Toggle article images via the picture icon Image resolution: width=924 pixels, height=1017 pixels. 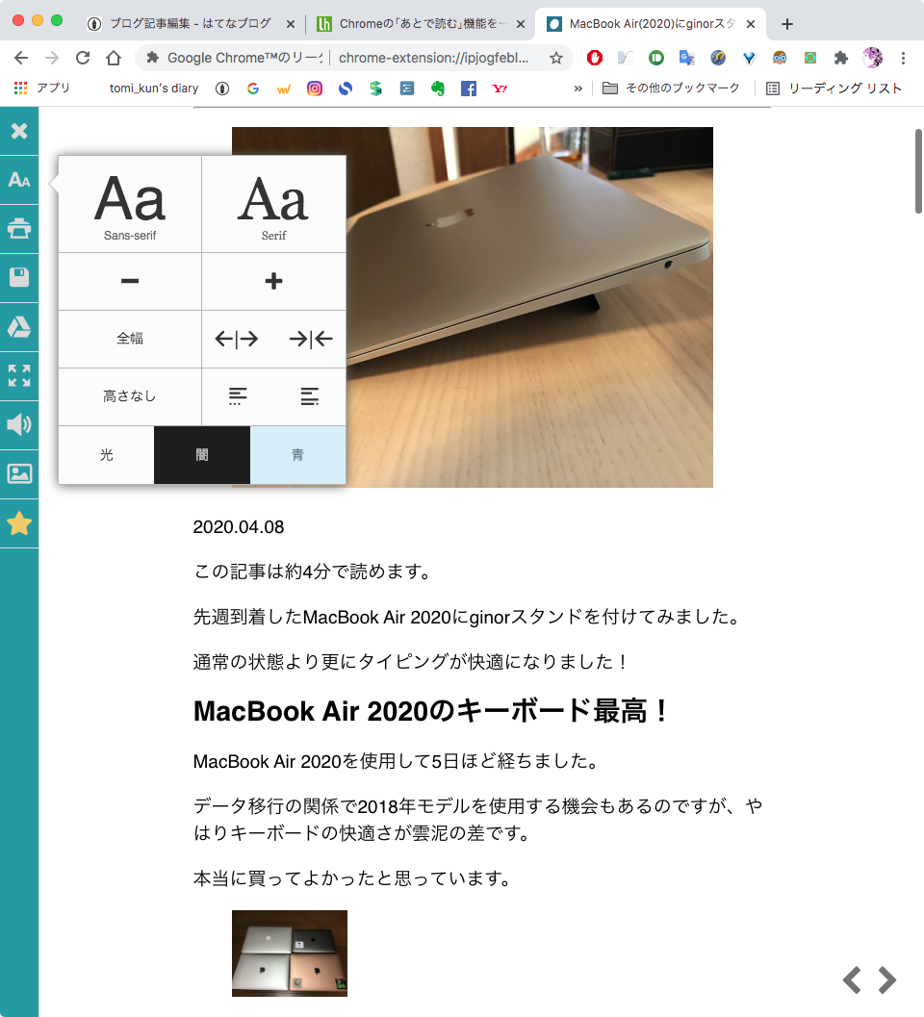click(x=19, y=473)
